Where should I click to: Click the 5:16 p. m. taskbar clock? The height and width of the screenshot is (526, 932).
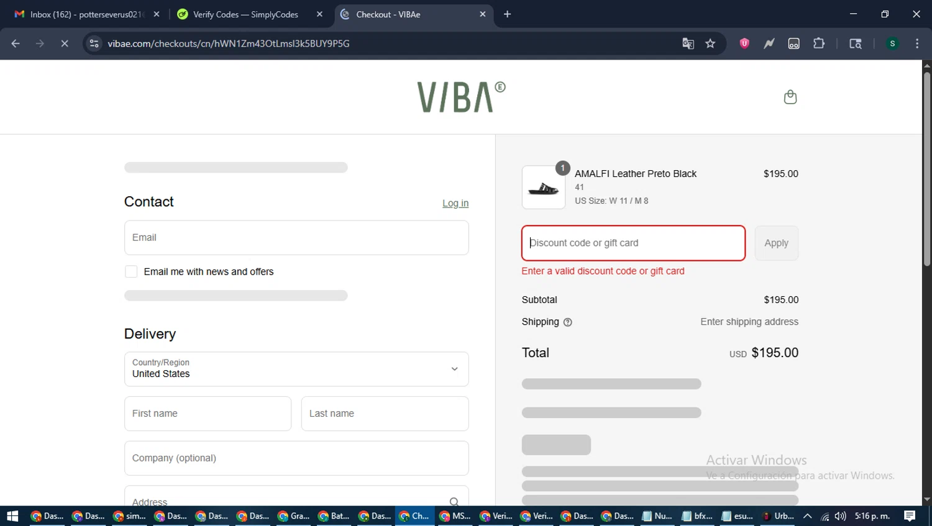click(872, 516)
